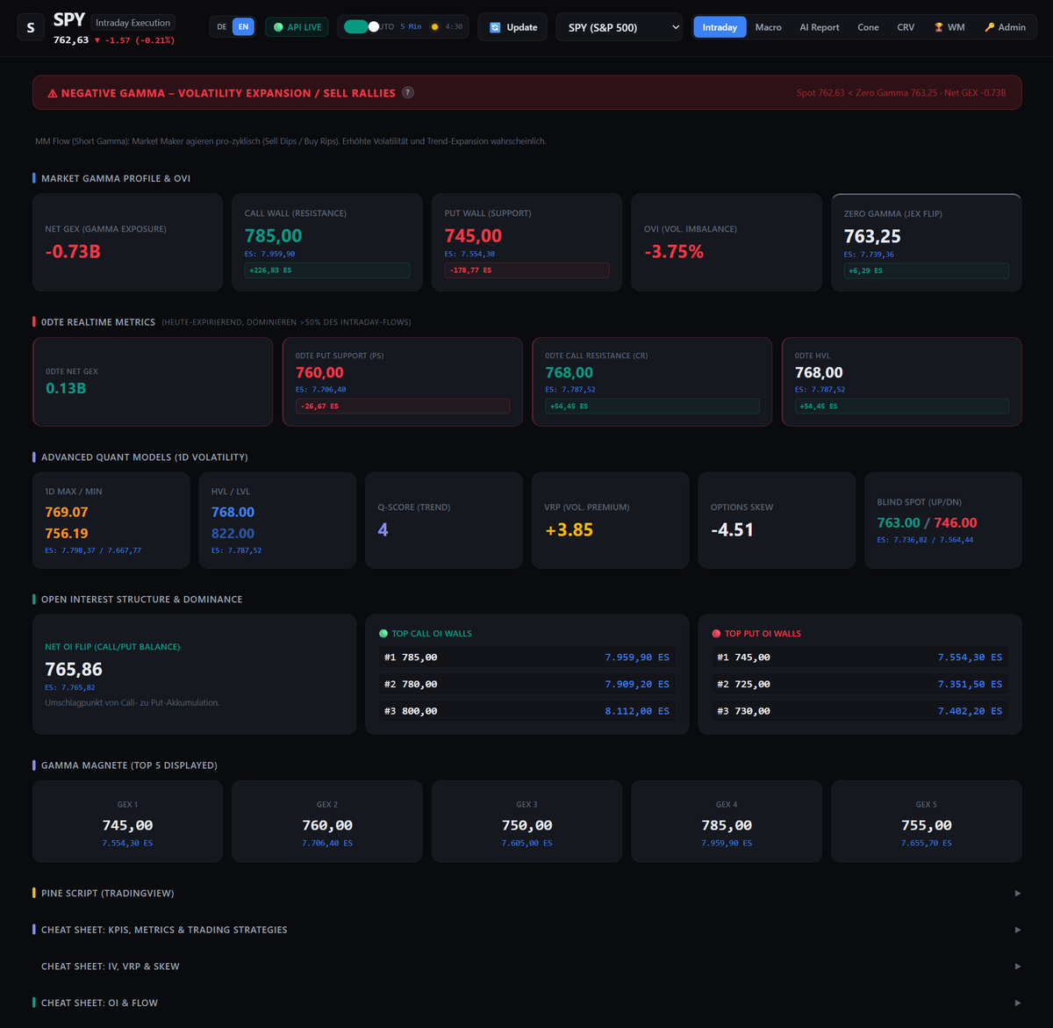The width and height of the screenshot is (1053, 1028).
Task: Switch to the Cone tab
Action: click(868, 27)
